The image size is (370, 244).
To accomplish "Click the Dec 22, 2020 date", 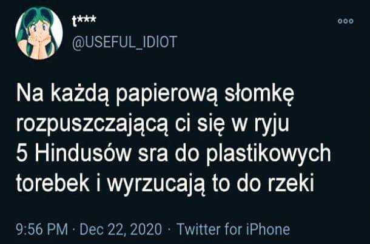I will (121, 229).
